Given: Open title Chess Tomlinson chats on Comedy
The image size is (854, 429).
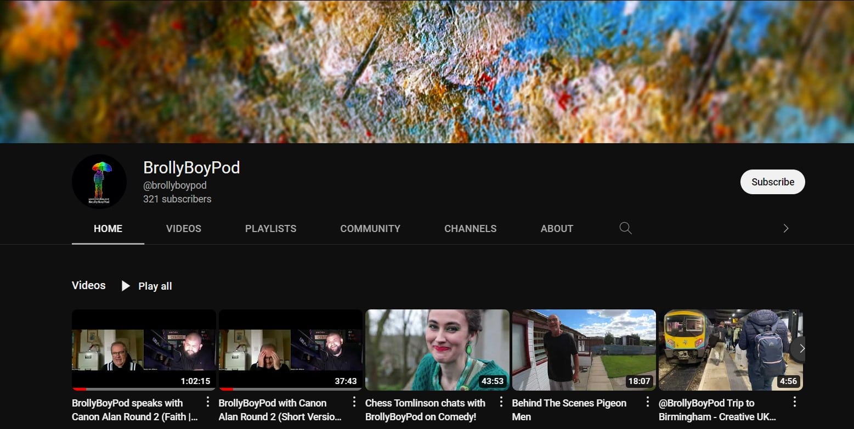Looking at the screenshot, I should [x=426, y=410].
